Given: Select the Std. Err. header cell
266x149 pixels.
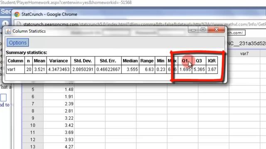Looking at the screenshot, I should (108, 61).
